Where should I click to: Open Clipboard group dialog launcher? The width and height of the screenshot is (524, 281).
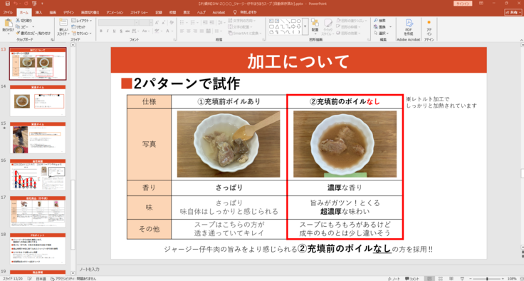pyautogui.click(x=52, y=39)
